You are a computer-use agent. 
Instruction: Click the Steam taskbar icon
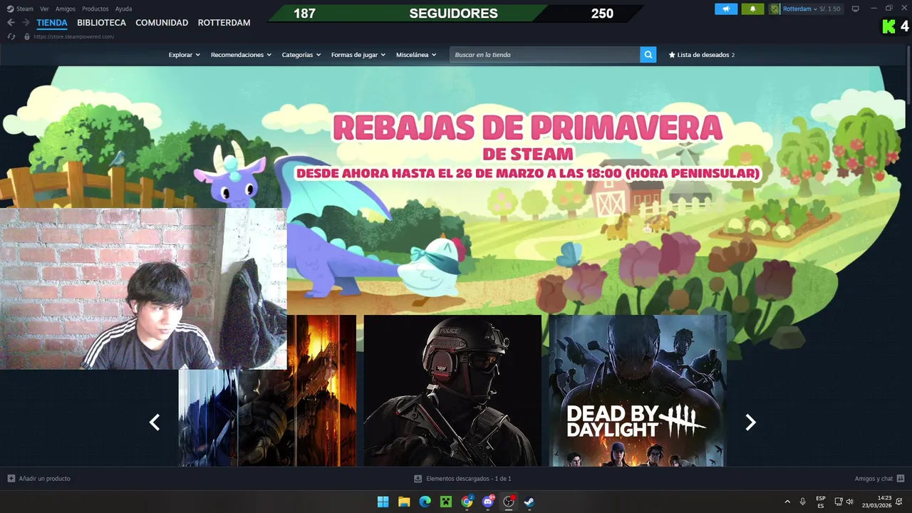point(529,502)
